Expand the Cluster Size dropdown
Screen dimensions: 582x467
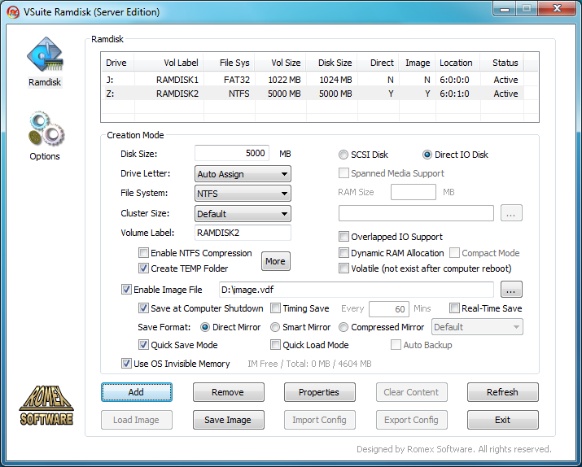pos(243,214)
